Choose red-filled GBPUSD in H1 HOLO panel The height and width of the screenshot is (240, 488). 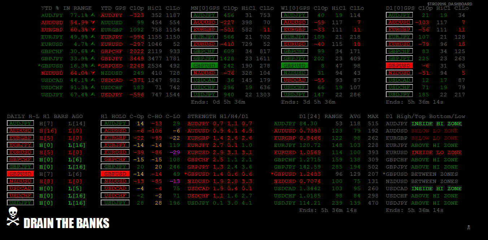114,174
